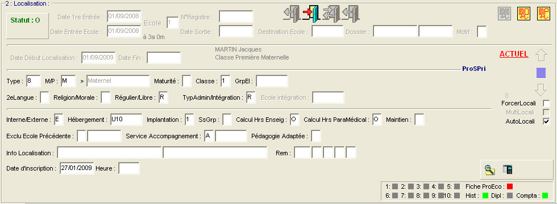
Task: Enable the ForcerLocali checkbox
Action: pyautogui.click(x=546, y=103)
